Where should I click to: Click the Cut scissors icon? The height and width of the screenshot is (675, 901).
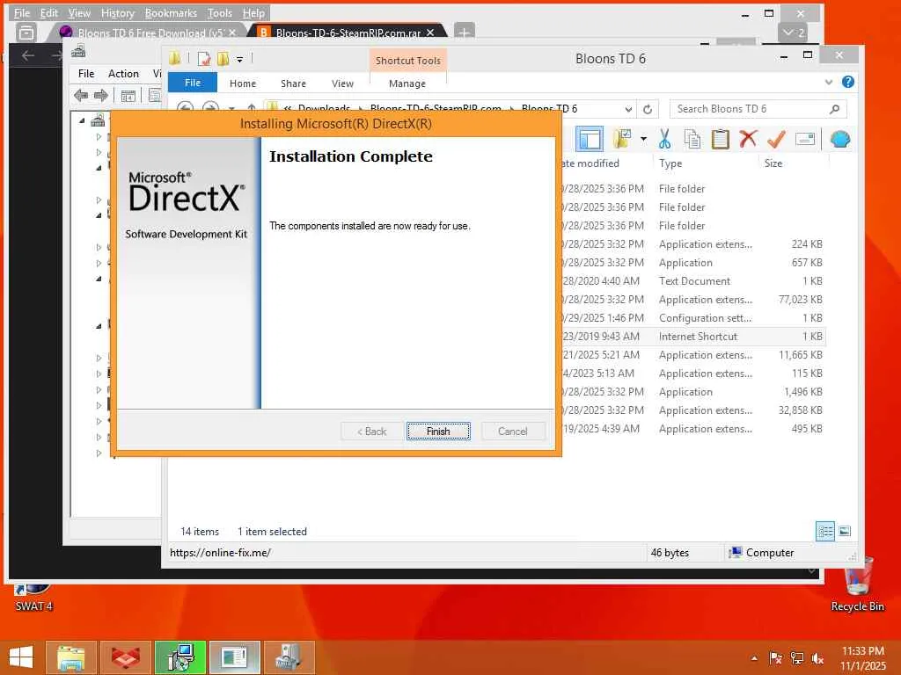pos(664,139)
